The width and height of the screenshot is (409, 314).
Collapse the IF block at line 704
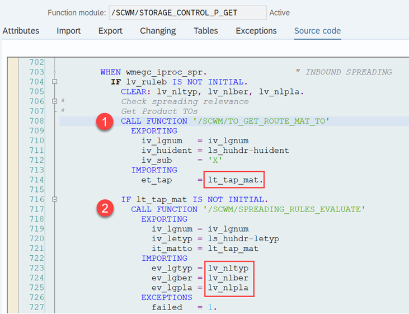pyautogui.click(x=54, y=82)
